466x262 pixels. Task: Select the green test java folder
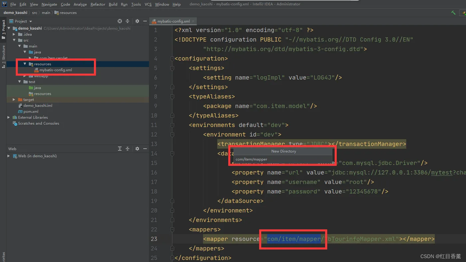click(35, 88)
